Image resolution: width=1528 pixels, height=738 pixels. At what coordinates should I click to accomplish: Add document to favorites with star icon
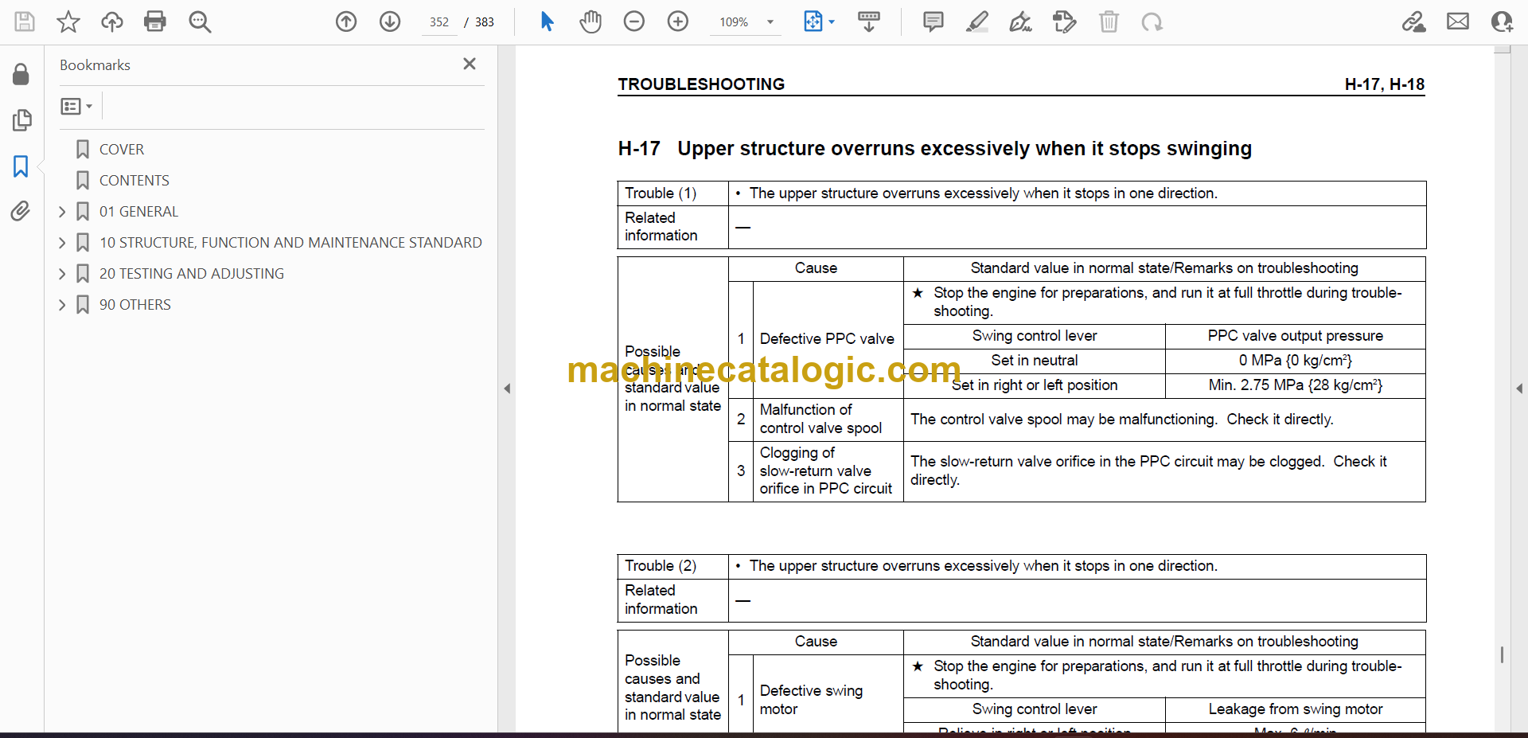click(68, 21)
